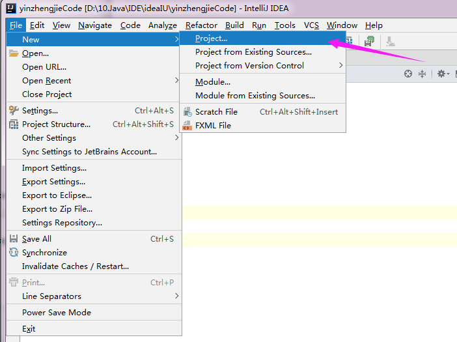Choose Settings Repository...

click(x=94, y=223)
